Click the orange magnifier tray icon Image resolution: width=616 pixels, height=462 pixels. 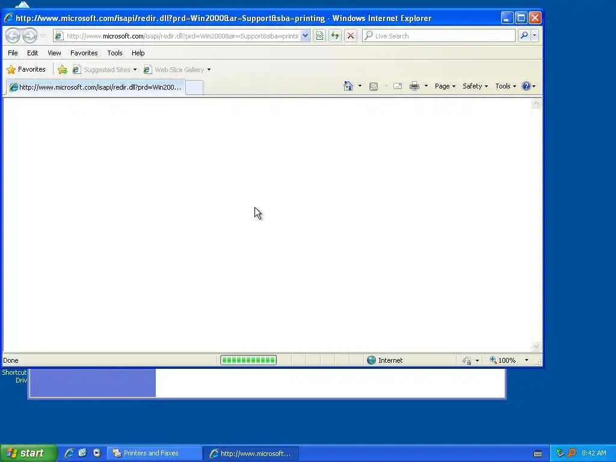coord(571,453)
